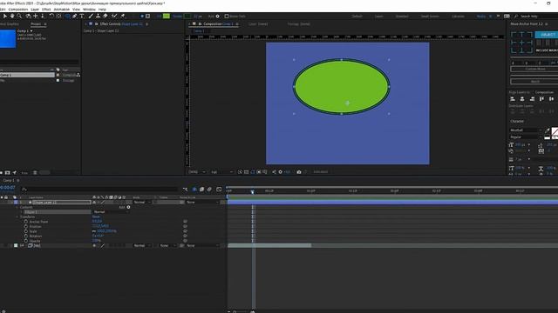558x313 pixels.
Task: Toggle Frame Blending switch in timeline
Action: click(201, 190)
